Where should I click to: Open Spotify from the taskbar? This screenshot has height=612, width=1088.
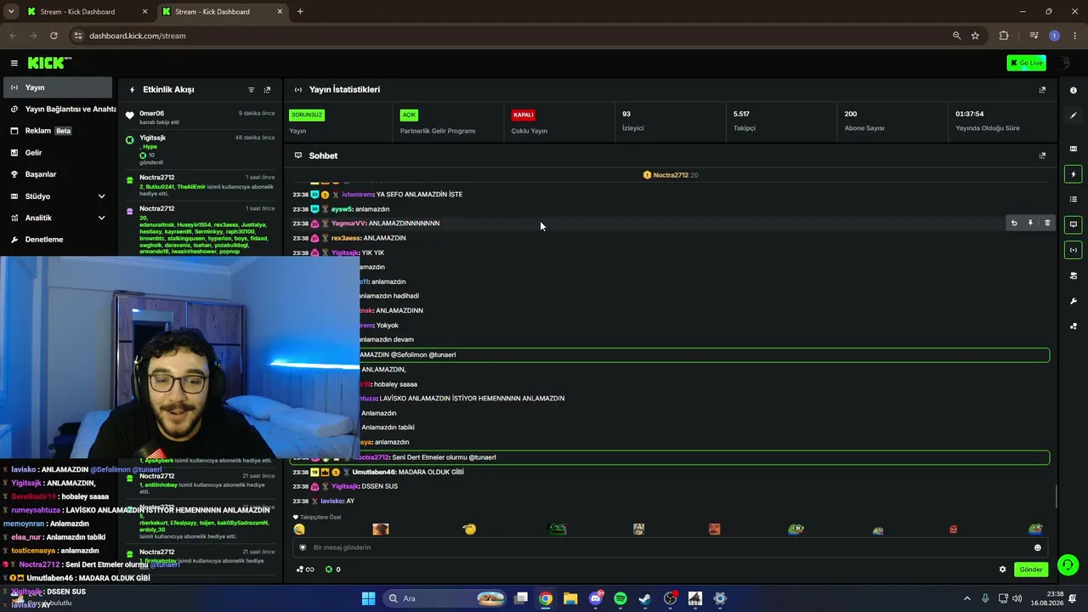coord(620,598)
